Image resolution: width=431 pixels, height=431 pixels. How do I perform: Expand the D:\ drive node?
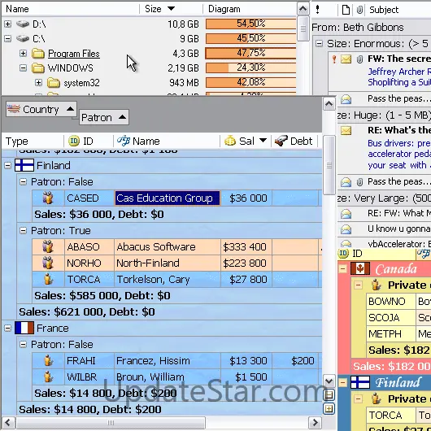point(7,24)
